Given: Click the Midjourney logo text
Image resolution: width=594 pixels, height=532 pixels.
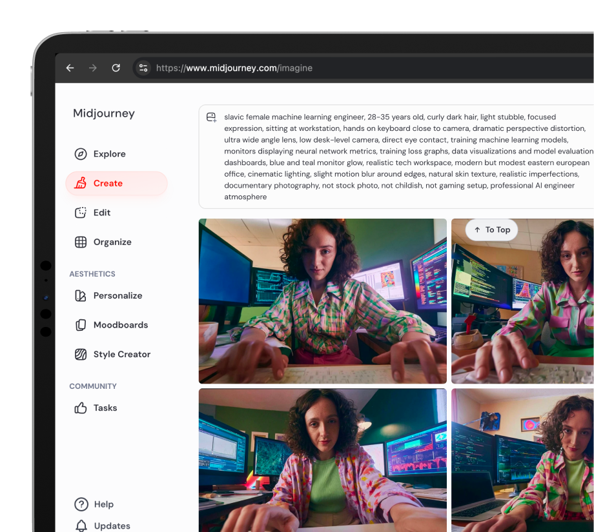Looking at the screenshot, I should 104,113.
